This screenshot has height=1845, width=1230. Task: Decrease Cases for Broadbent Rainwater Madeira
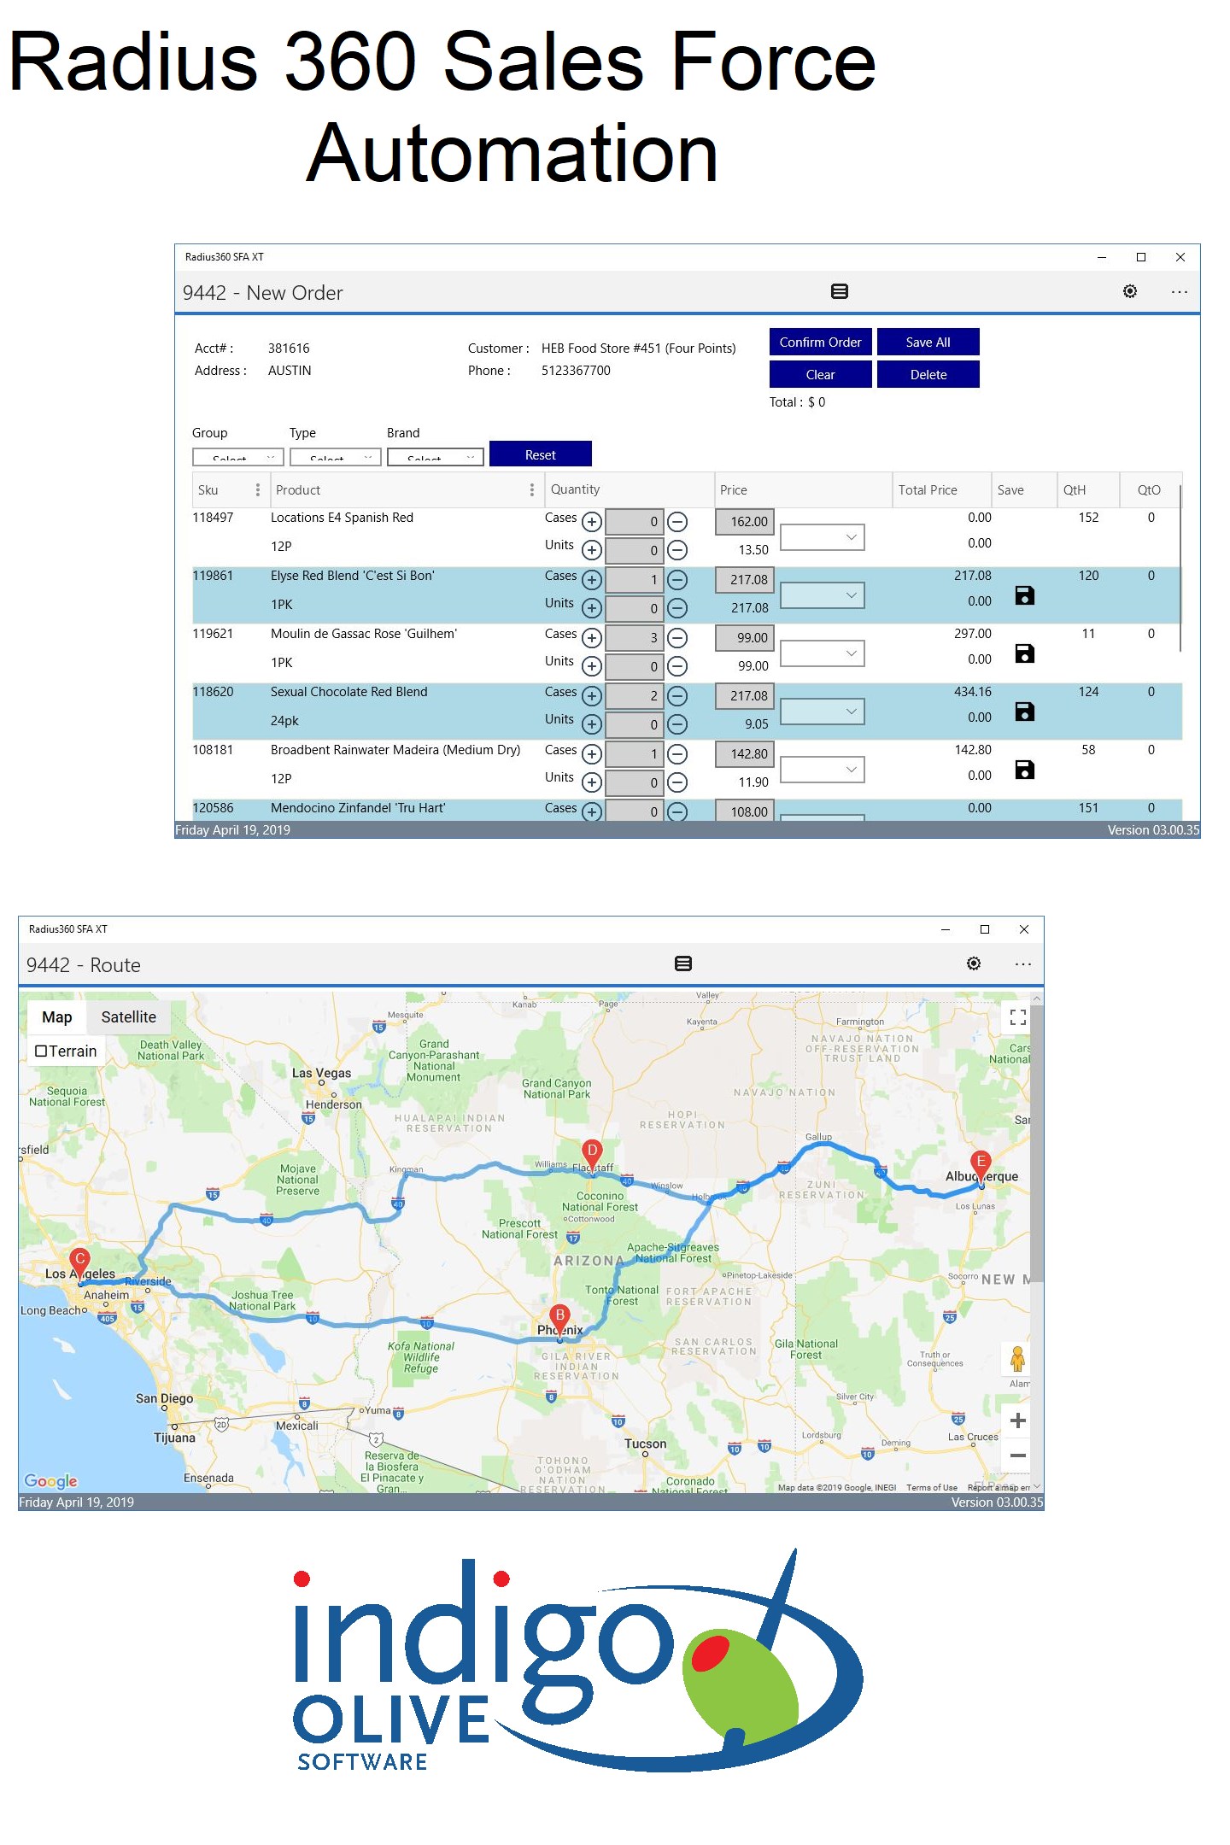coord(677,754)
